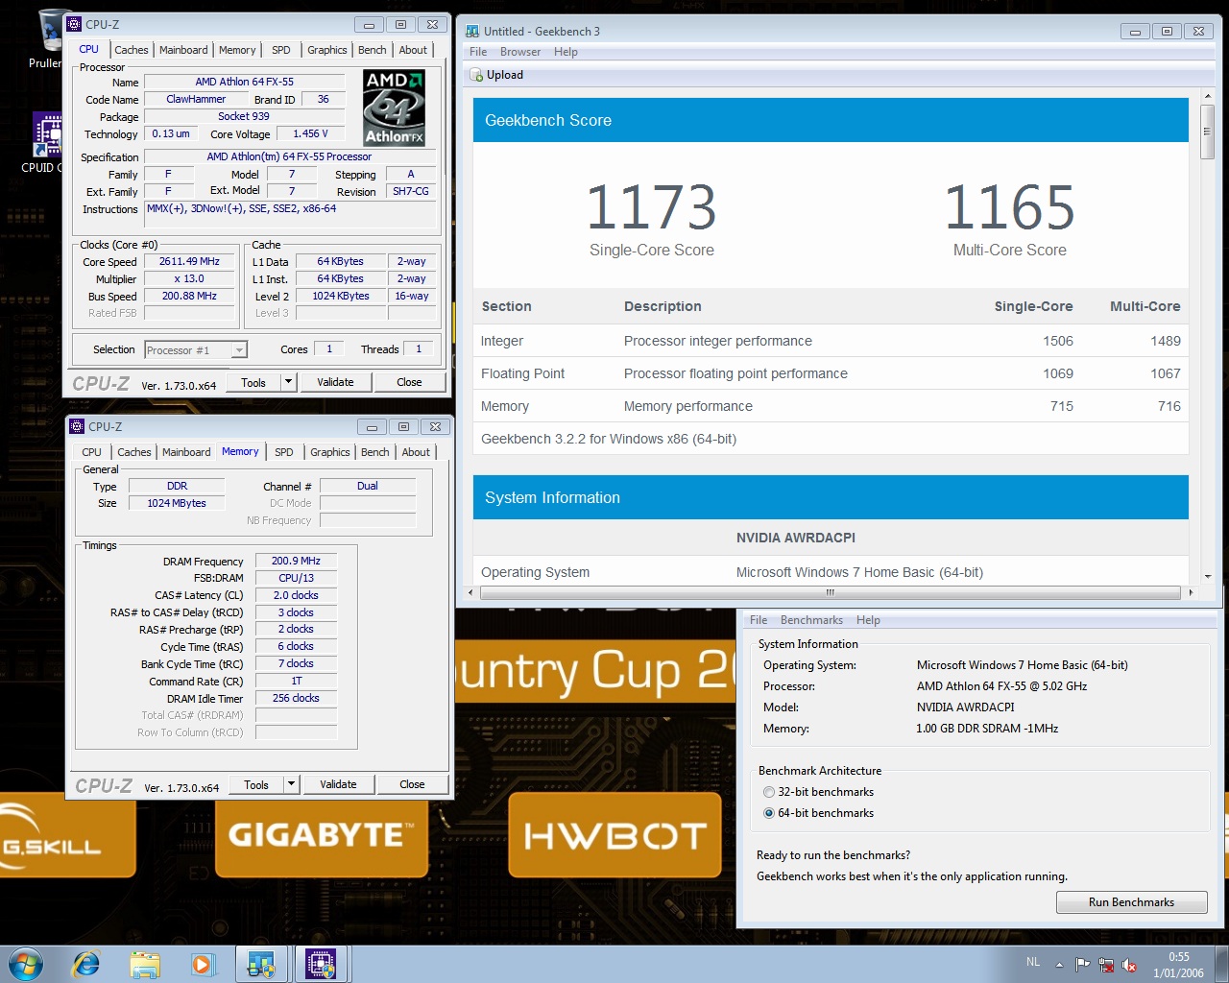Click the single-core score 1173

(x=651, y=207)
